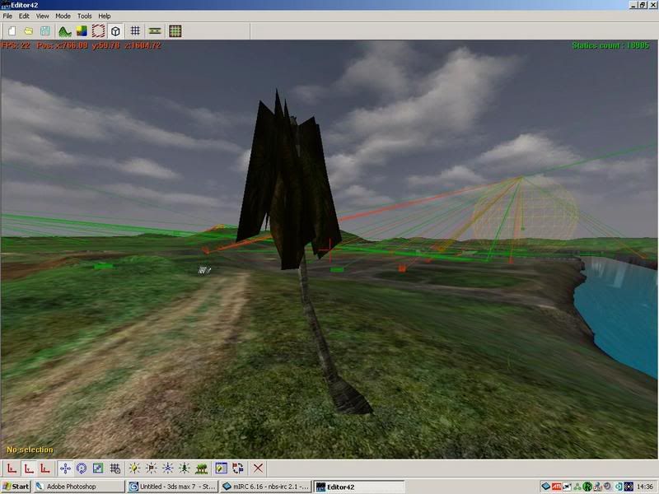Select the colored texture paint tool
This screenshot has height=494, width=659.
(x=82, y=31)
